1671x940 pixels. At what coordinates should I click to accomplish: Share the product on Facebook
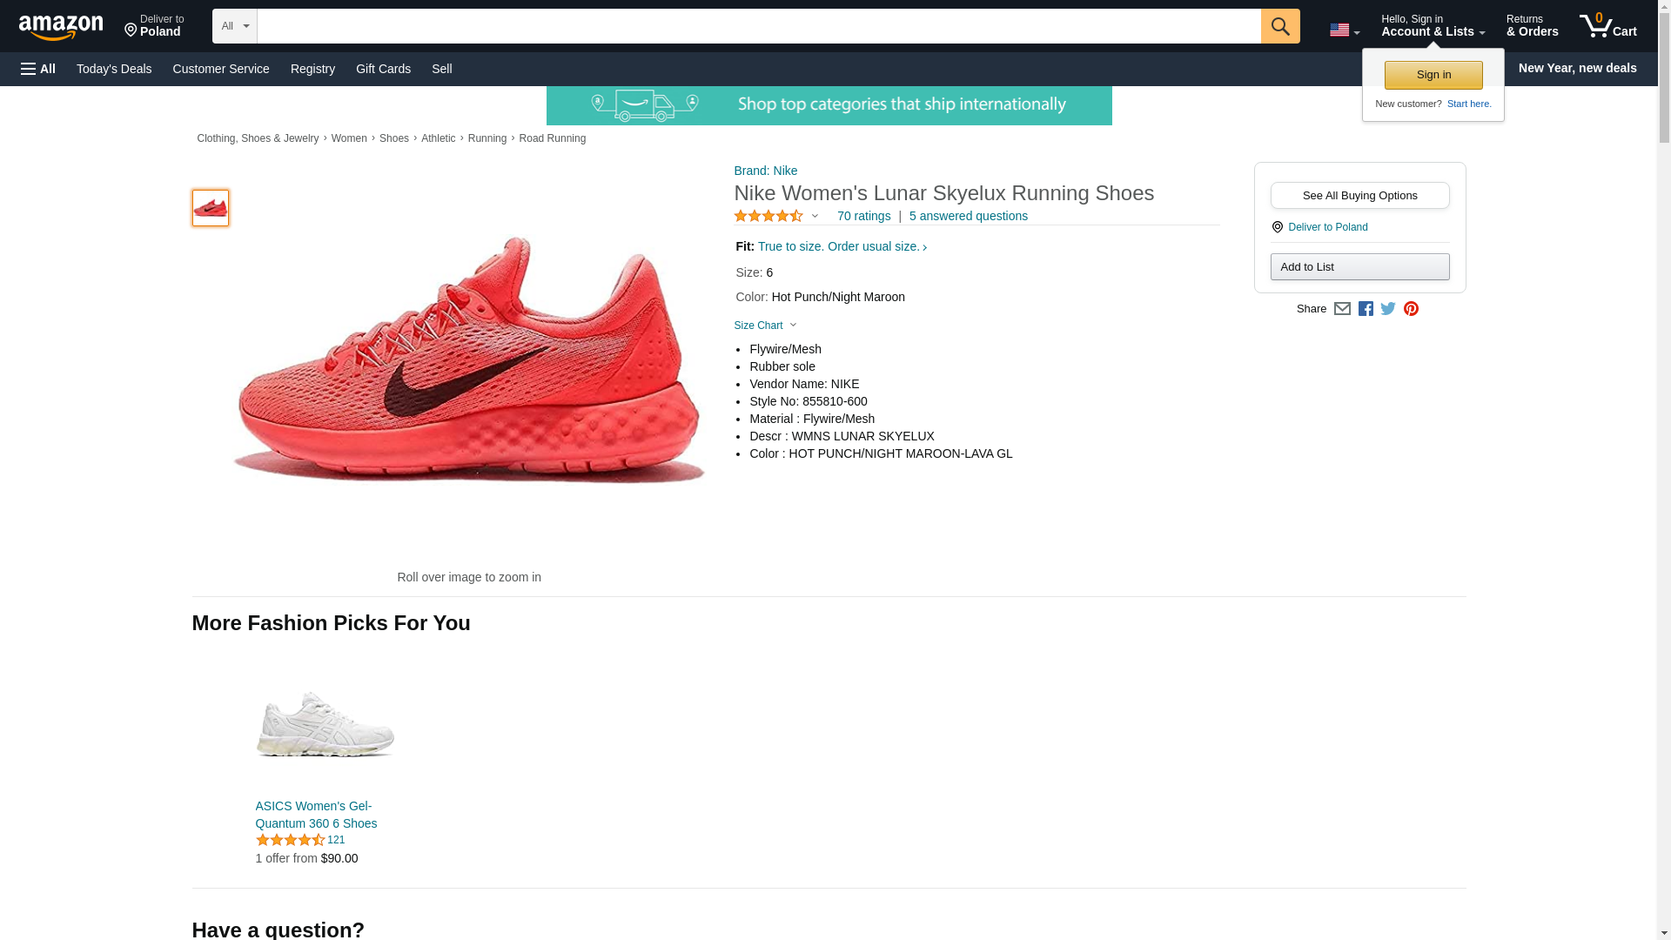(x=1366, y=309)
